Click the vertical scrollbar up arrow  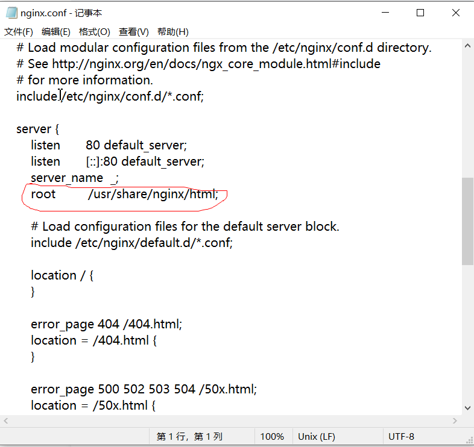(467, 46)
